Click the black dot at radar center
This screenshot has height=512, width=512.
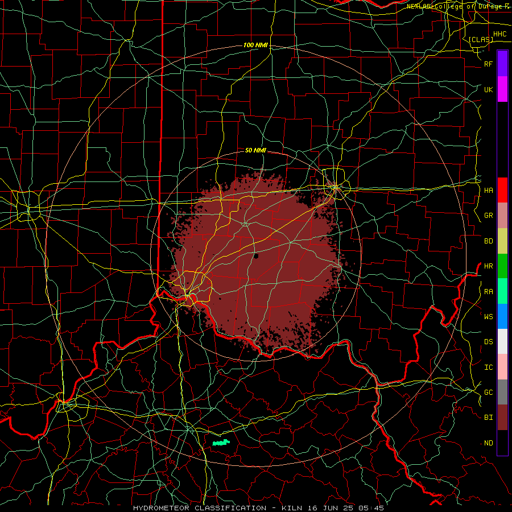click(x=256, y=256)
